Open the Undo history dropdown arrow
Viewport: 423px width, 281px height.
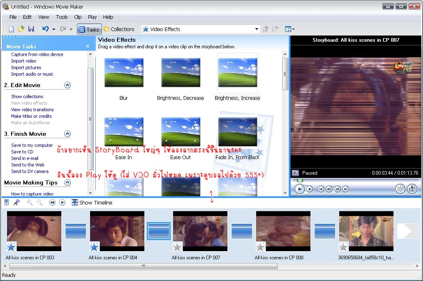coord(54,29)
